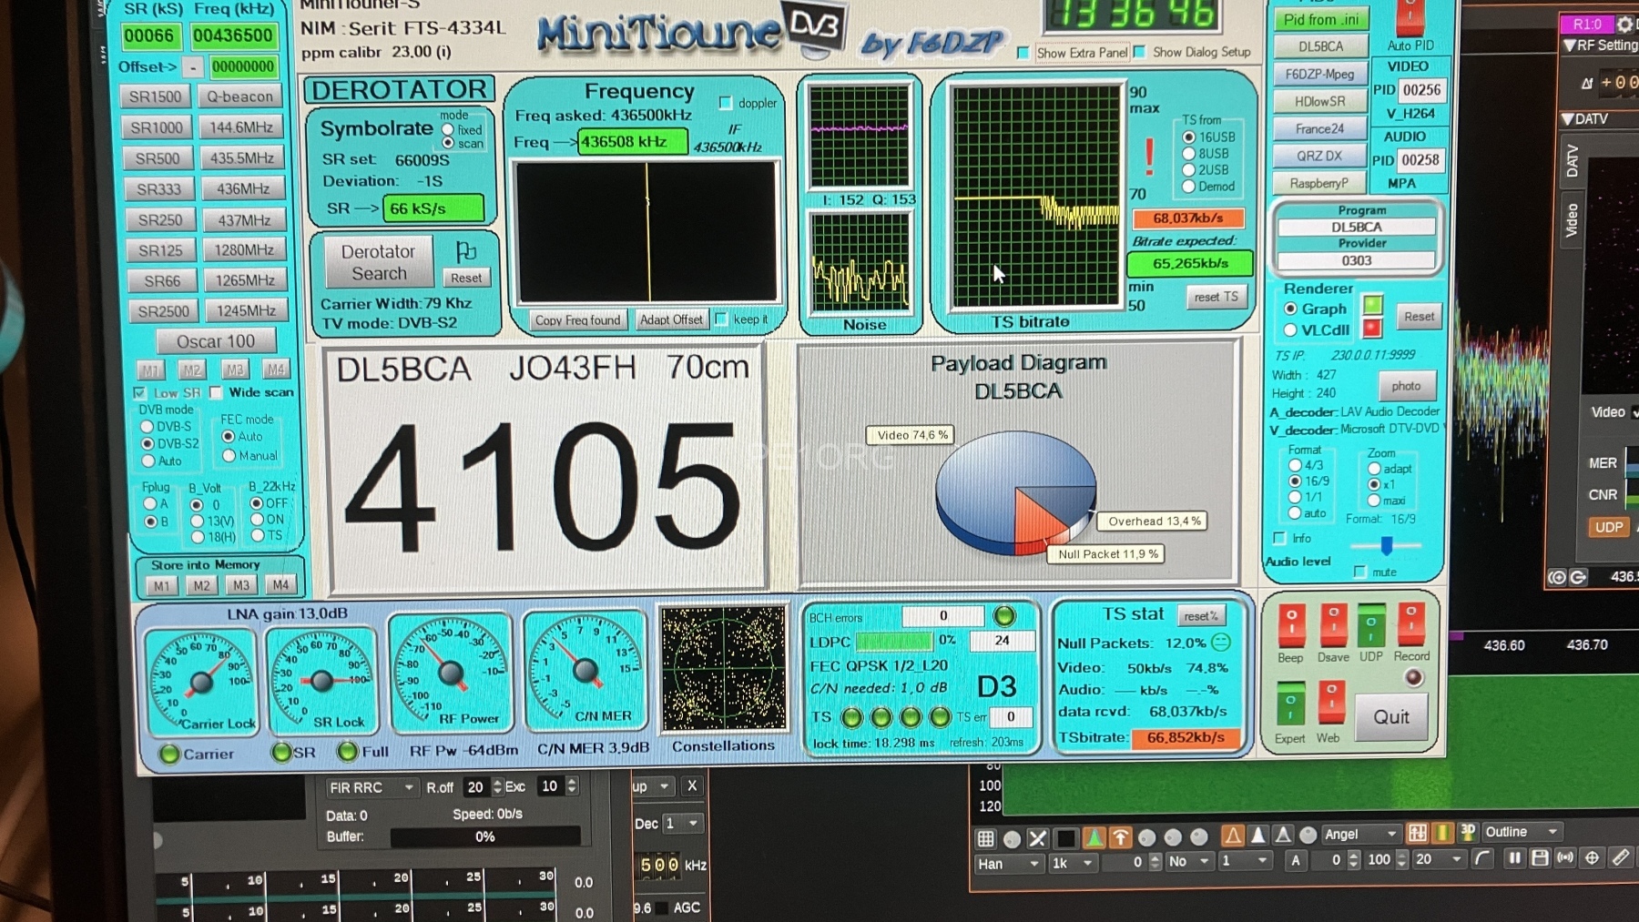Toggle the green Expert rocker switch
This screenshot has height=922, width=1639.
coord(1289,704)
